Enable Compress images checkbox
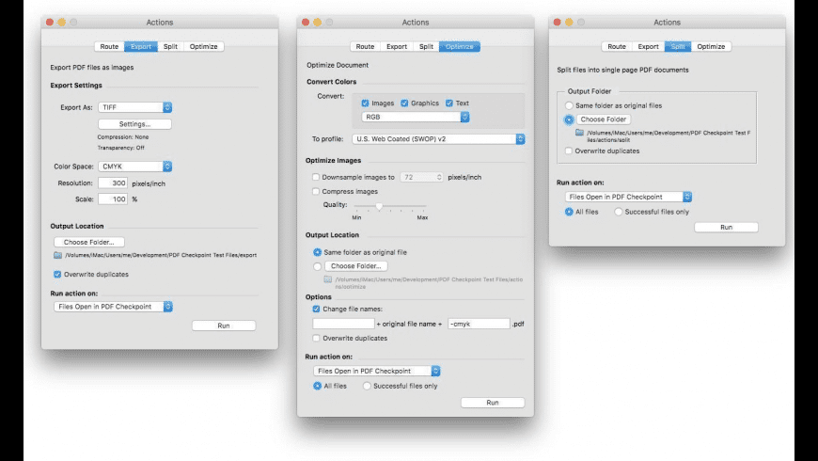The width and height of the screenshot is (818, 461). (316, 192)
